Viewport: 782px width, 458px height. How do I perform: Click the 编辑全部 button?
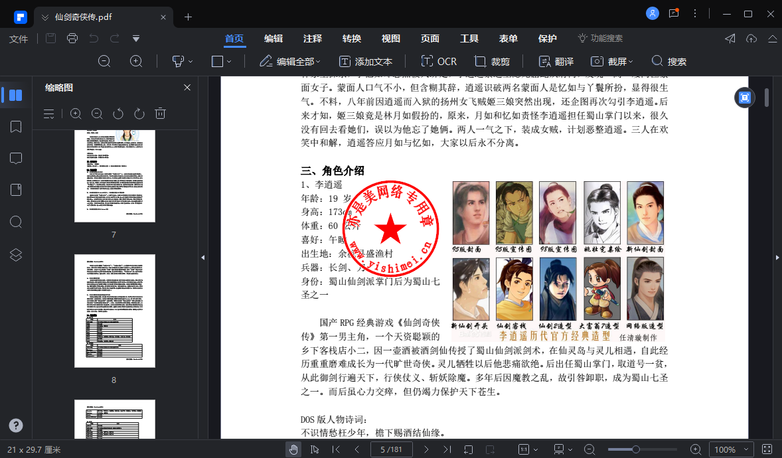pos(289,61)
